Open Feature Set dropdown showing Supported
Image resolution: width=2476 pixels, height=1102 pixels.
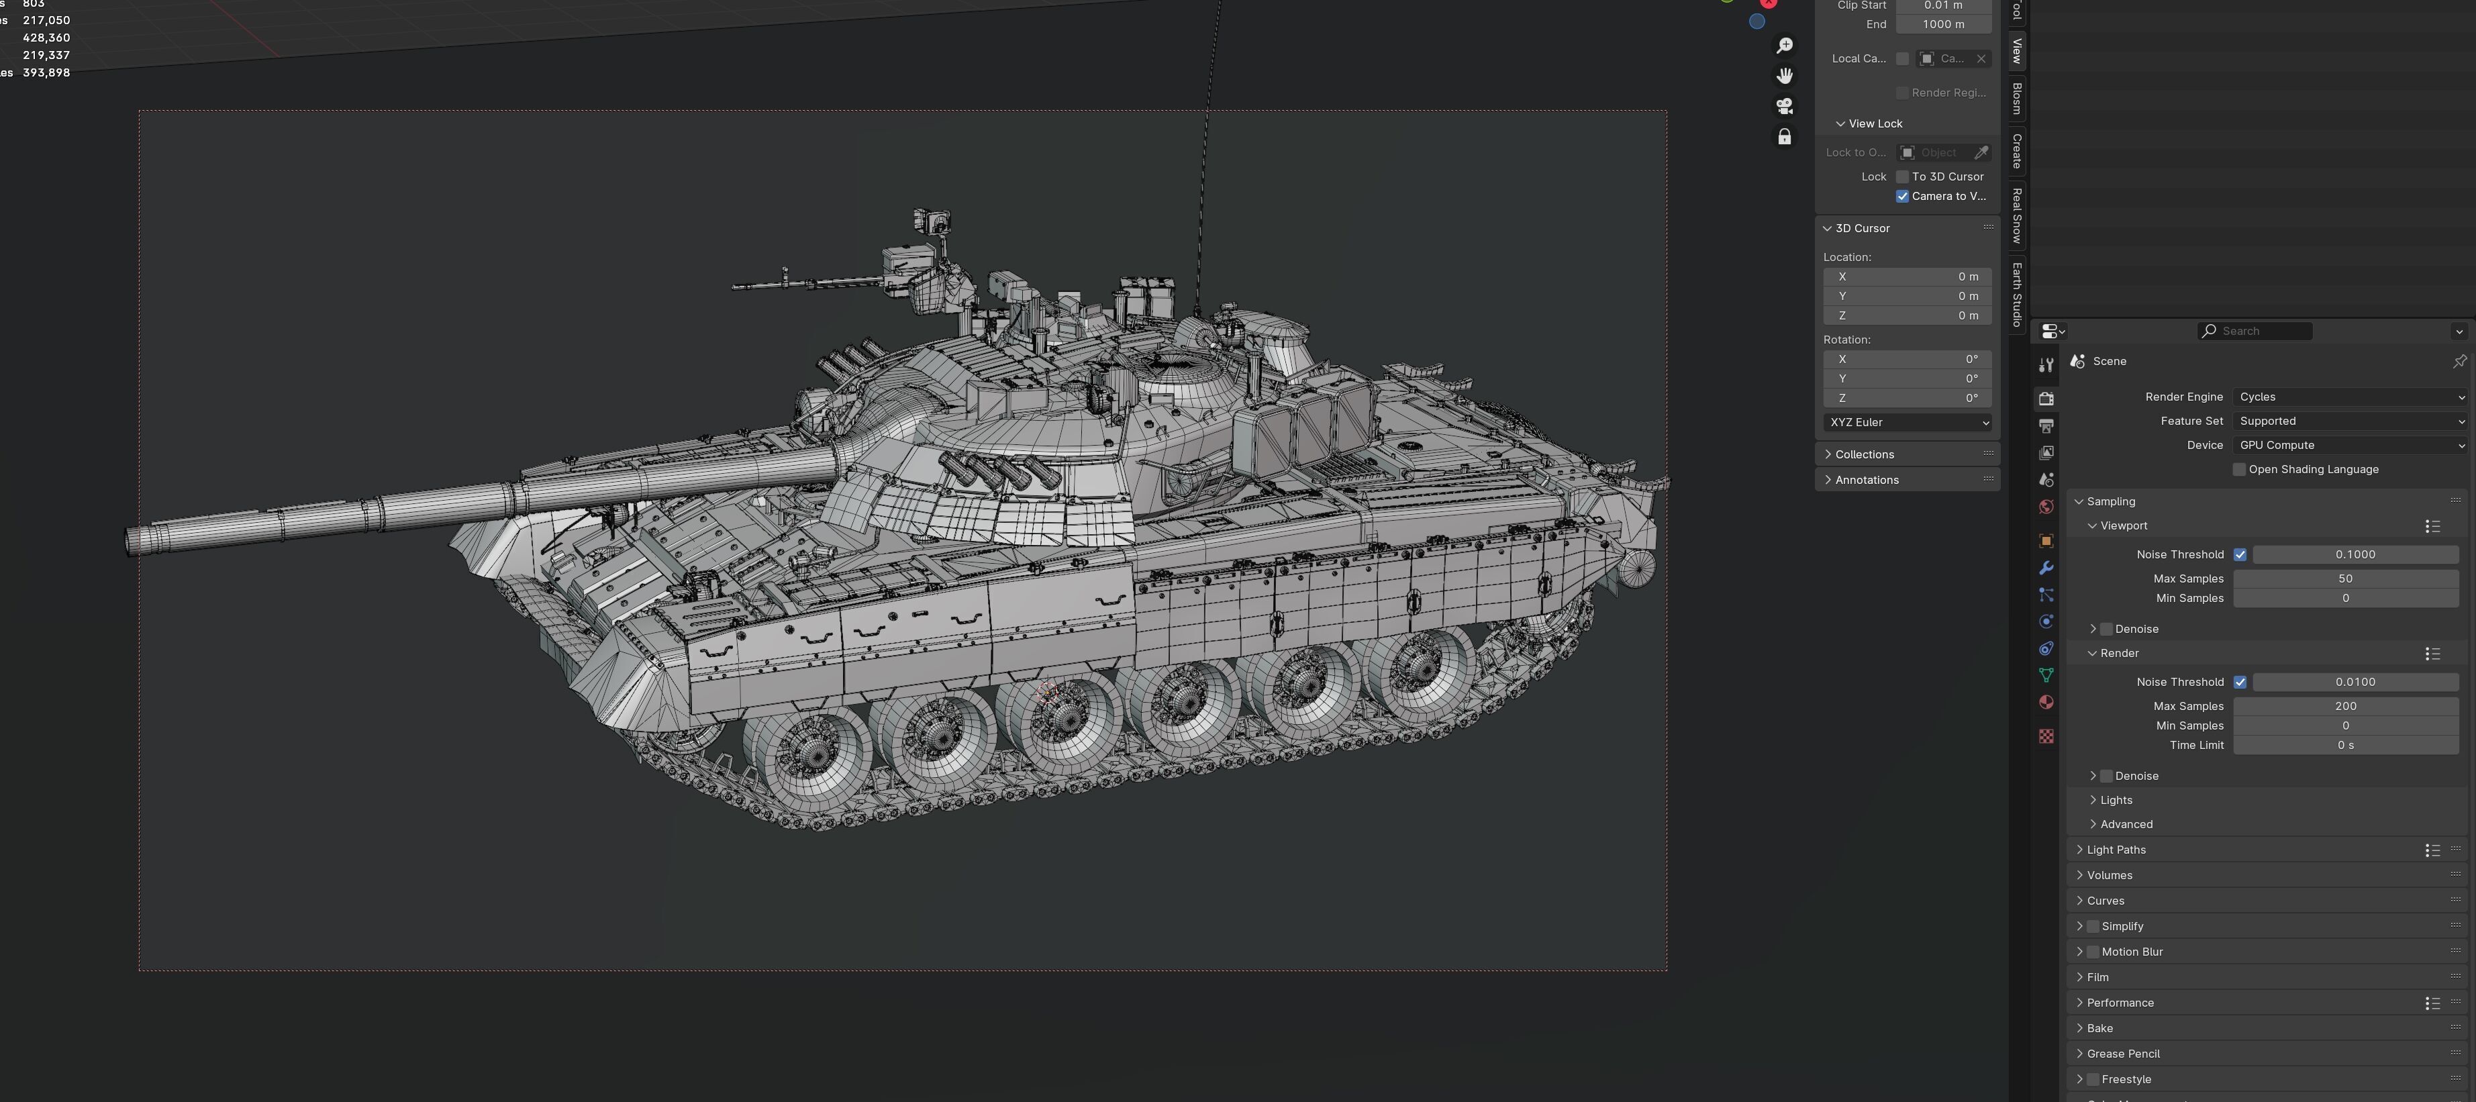(x=2351, y=421)
